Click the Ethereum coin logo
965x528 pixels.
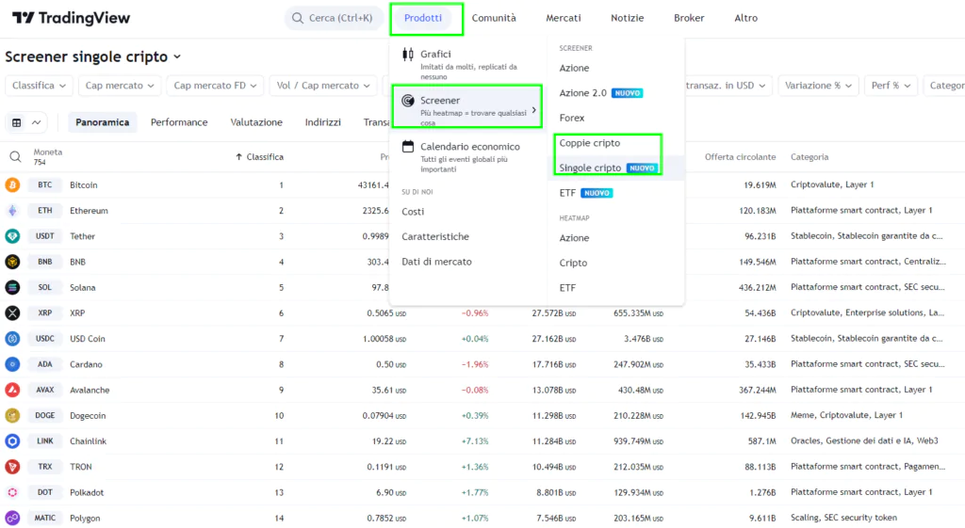[12, 211]
